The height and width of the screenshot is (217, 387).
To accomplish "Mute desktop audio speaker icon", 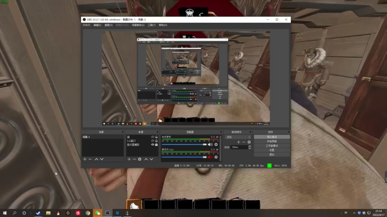I will pyautogui.click(x=210, y=144).
